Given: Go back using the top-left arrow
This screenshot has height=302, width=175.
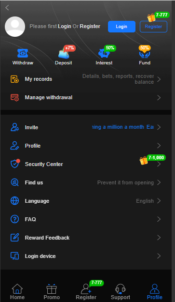Looking at the screenshot, I should (7, 8).
